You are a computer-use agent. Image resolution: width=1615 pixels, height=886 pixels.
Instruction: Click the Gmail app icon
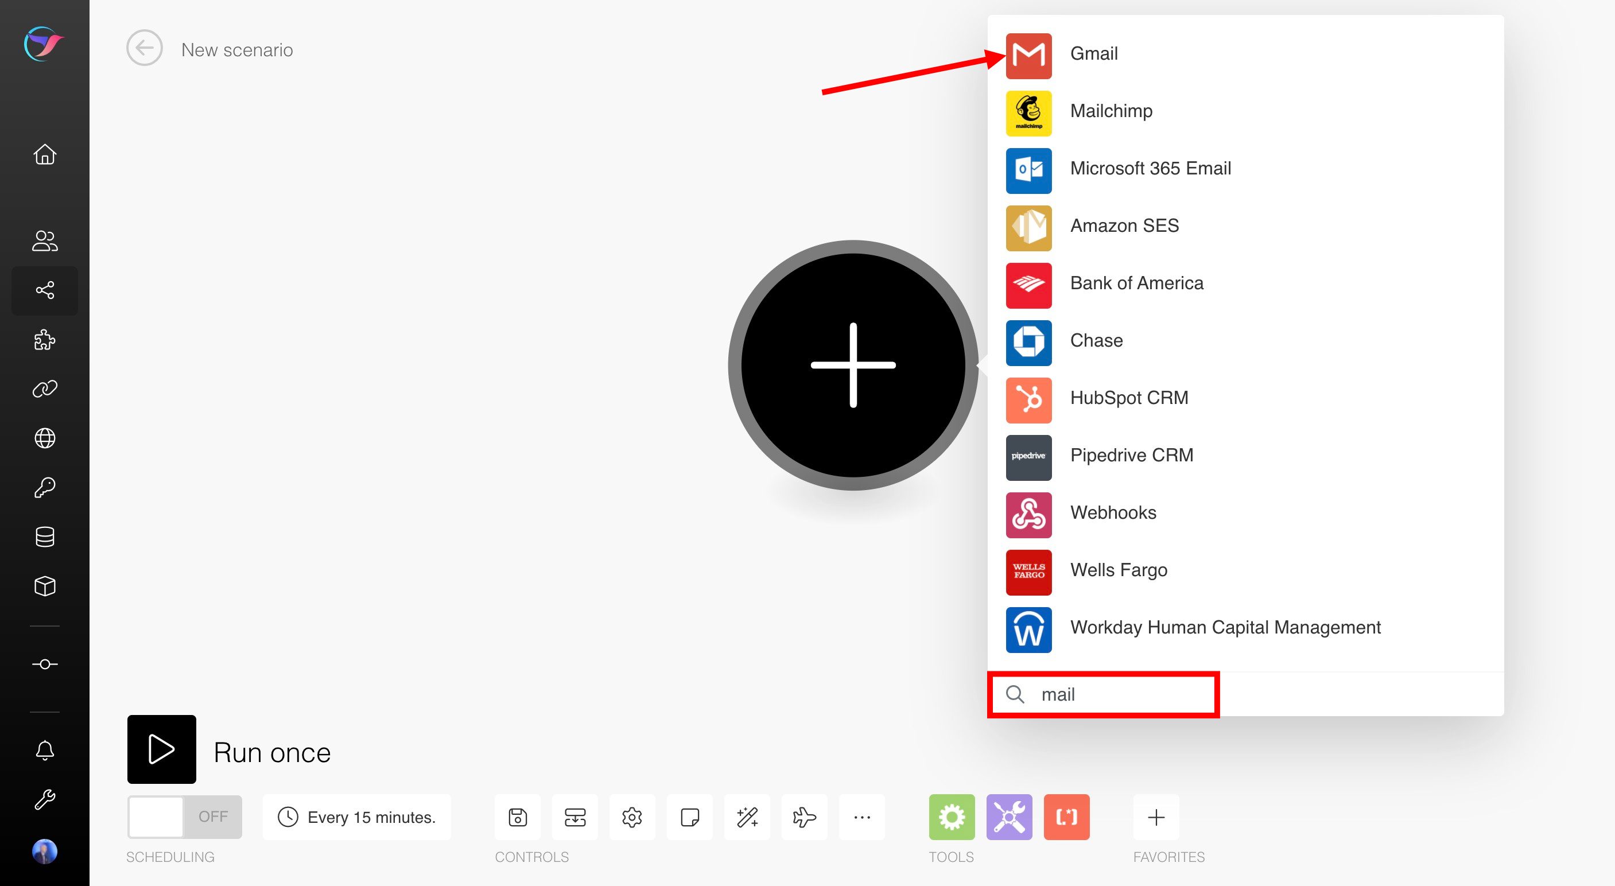point(1028,56)
